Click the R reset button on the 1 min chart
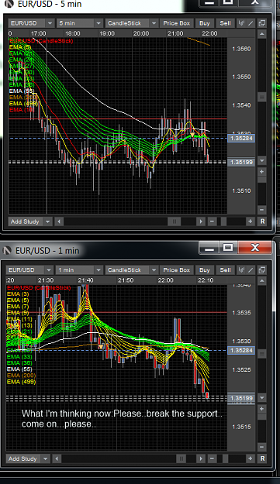280x484 pixels. pyautogui.click(x=262, y=458)
